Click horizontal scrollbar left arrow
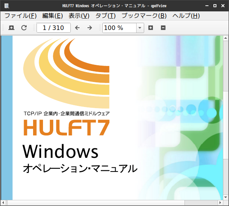 point(3,203)
